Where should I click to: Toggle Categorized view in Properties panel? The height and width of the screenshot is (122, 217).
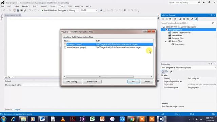tap(163, 72)
